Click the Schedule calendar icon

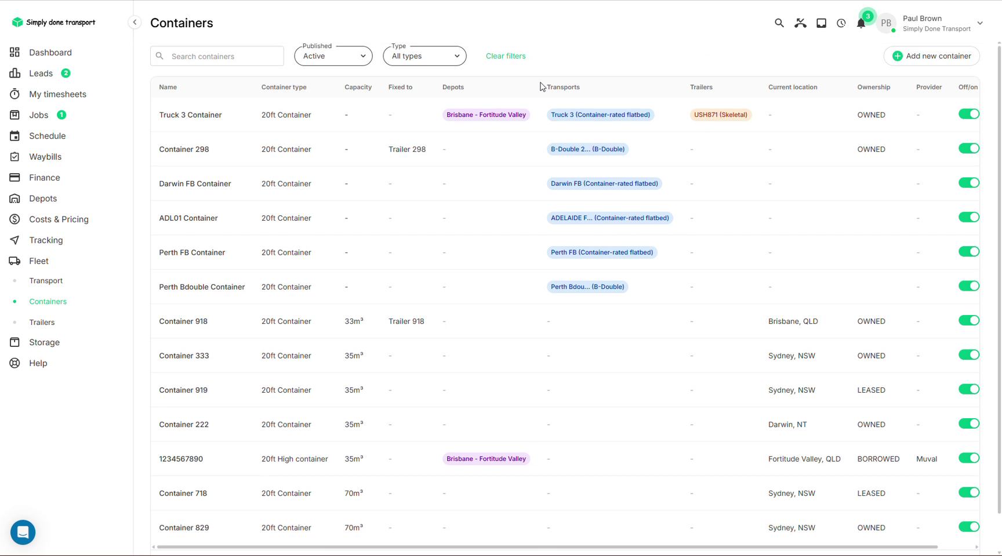pyautogui.click(x=14, y=136)
